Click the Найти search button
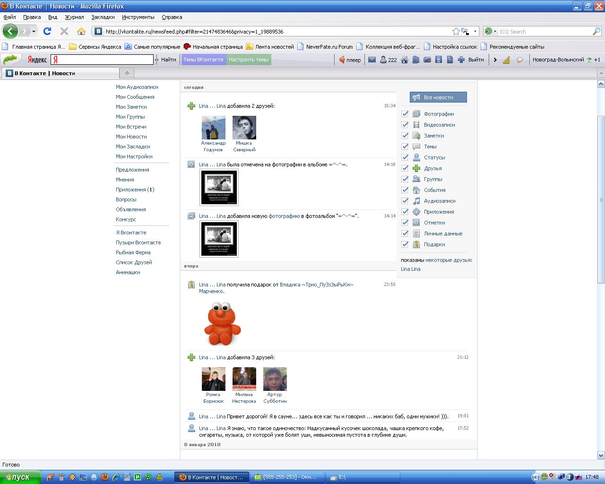 point(168,60)
